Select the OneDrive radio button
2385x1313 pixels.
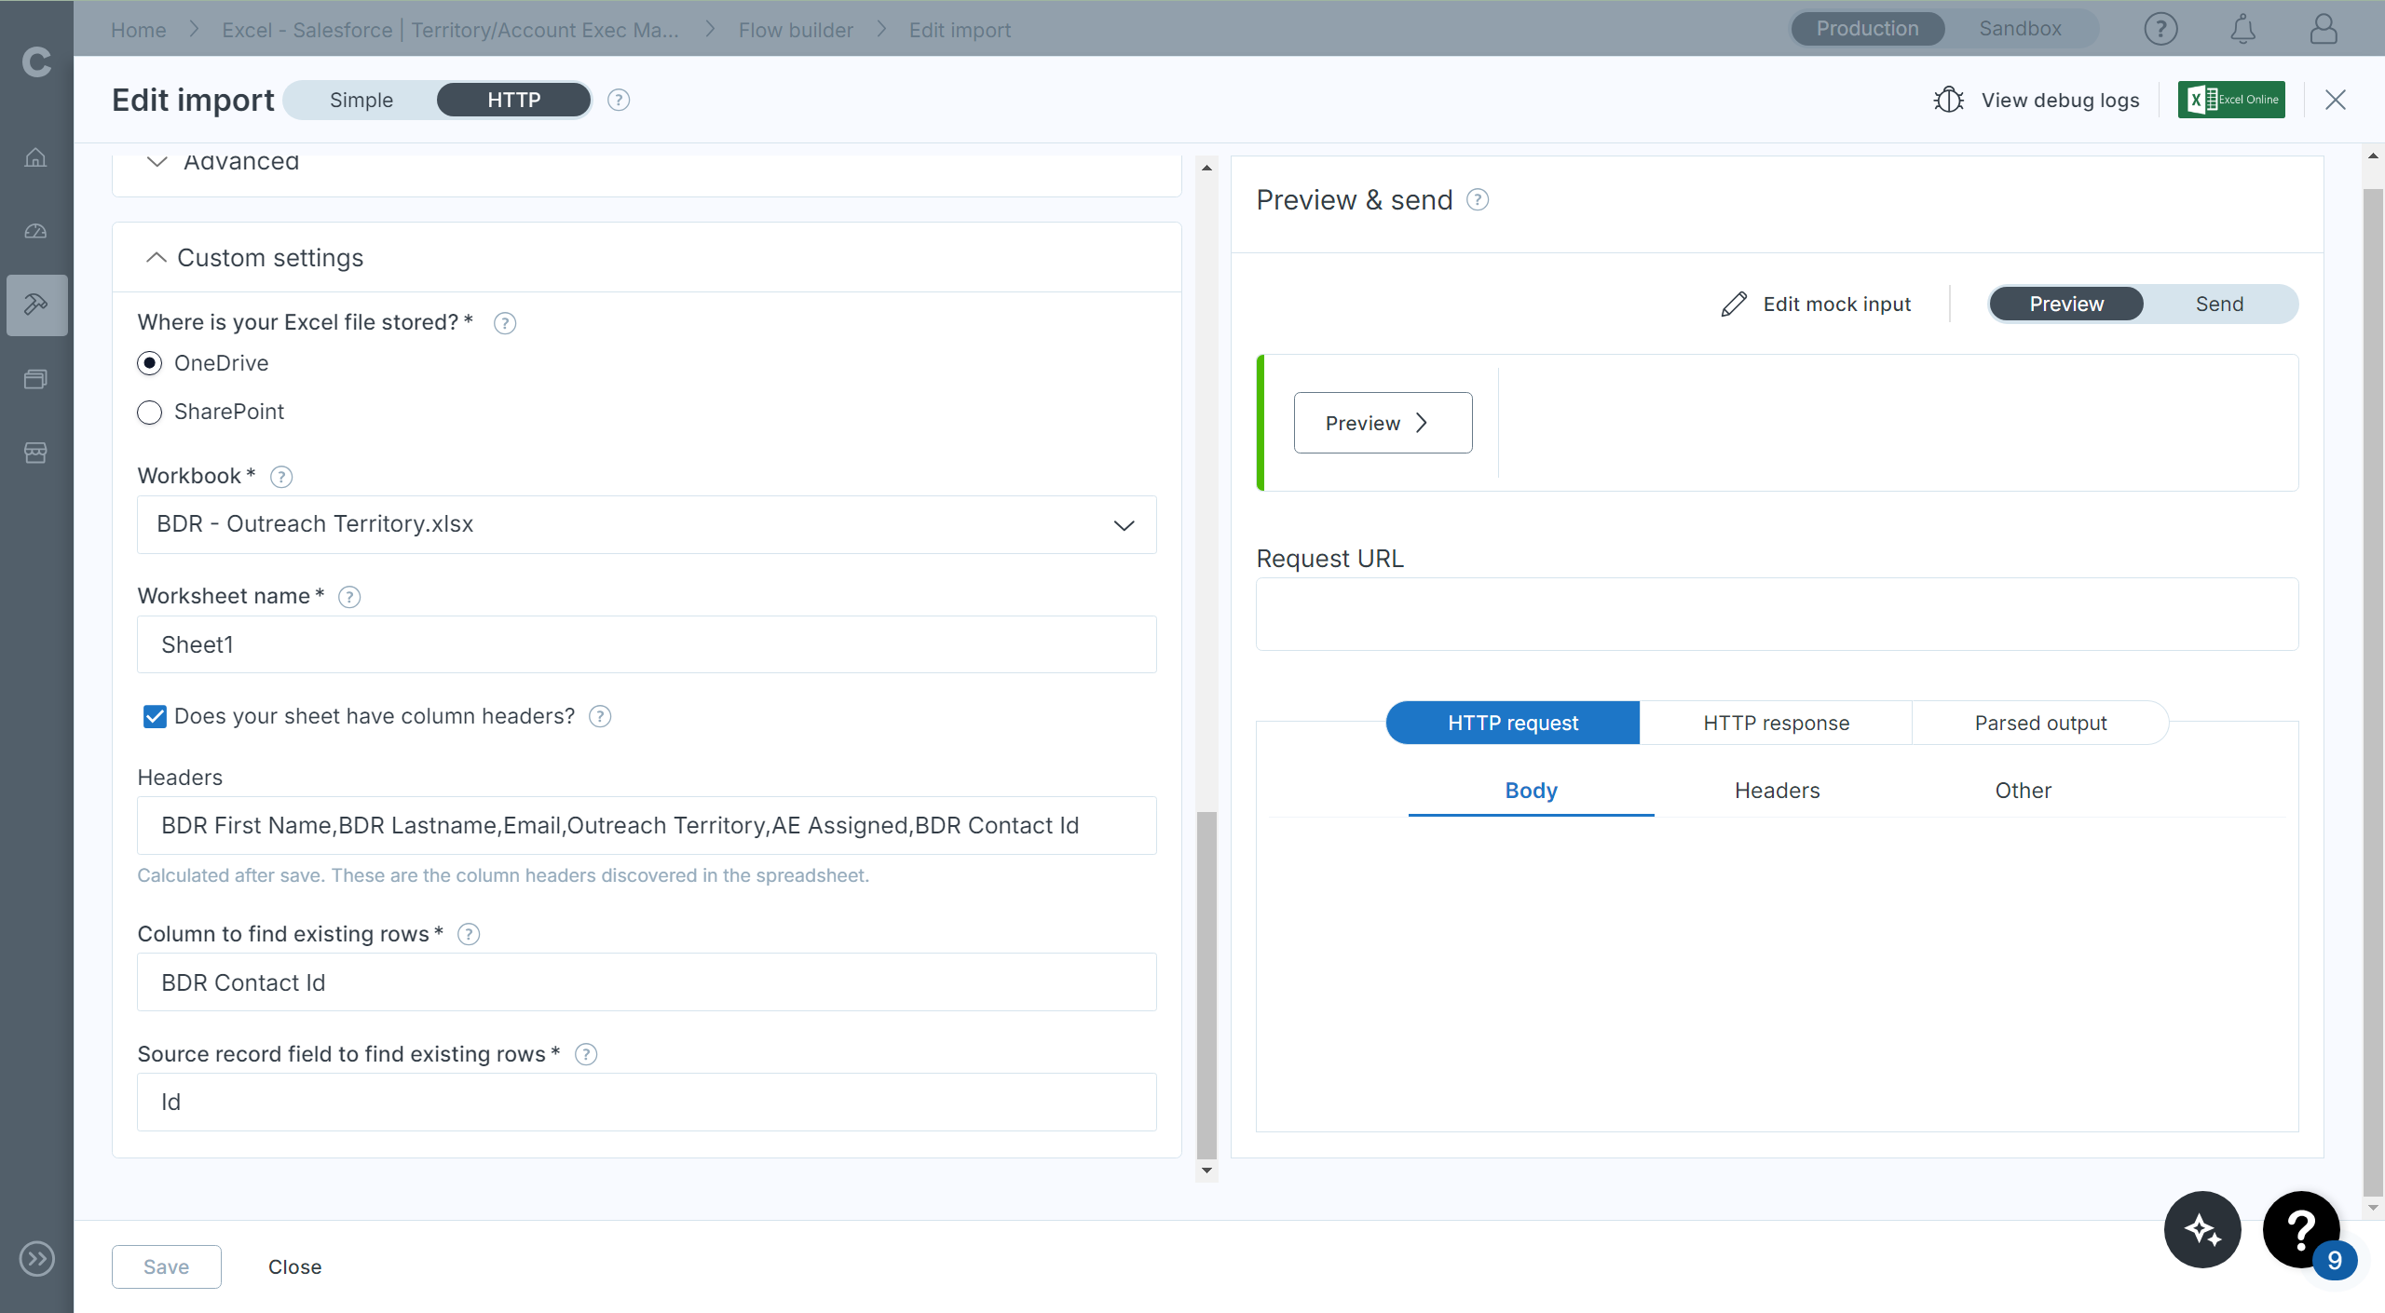pyautogui.click(x=149, y=363)
